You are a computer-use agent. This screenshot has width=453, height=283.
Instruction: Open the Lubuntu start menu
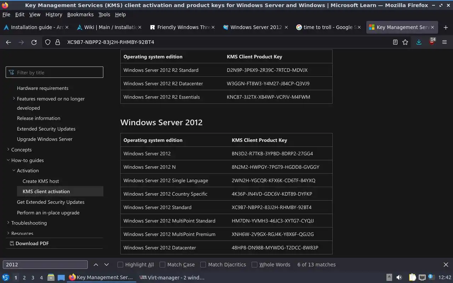pos(6,278)
